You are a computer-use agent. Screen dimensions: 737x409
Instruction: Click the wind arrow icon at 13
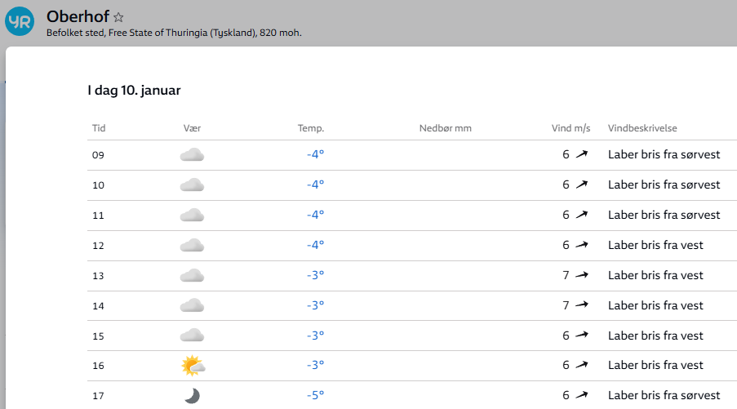click(x=582, y=275)
